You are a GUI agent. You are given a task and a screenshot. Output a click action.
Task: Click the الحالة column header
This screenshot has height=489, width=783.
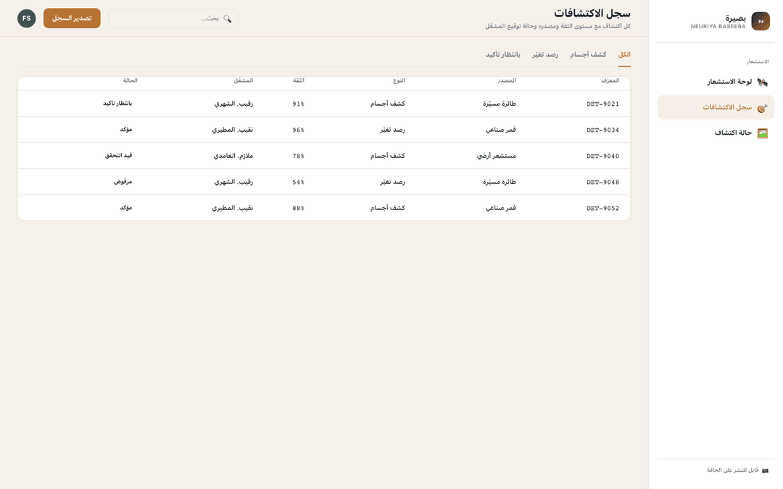click(130, 80)
